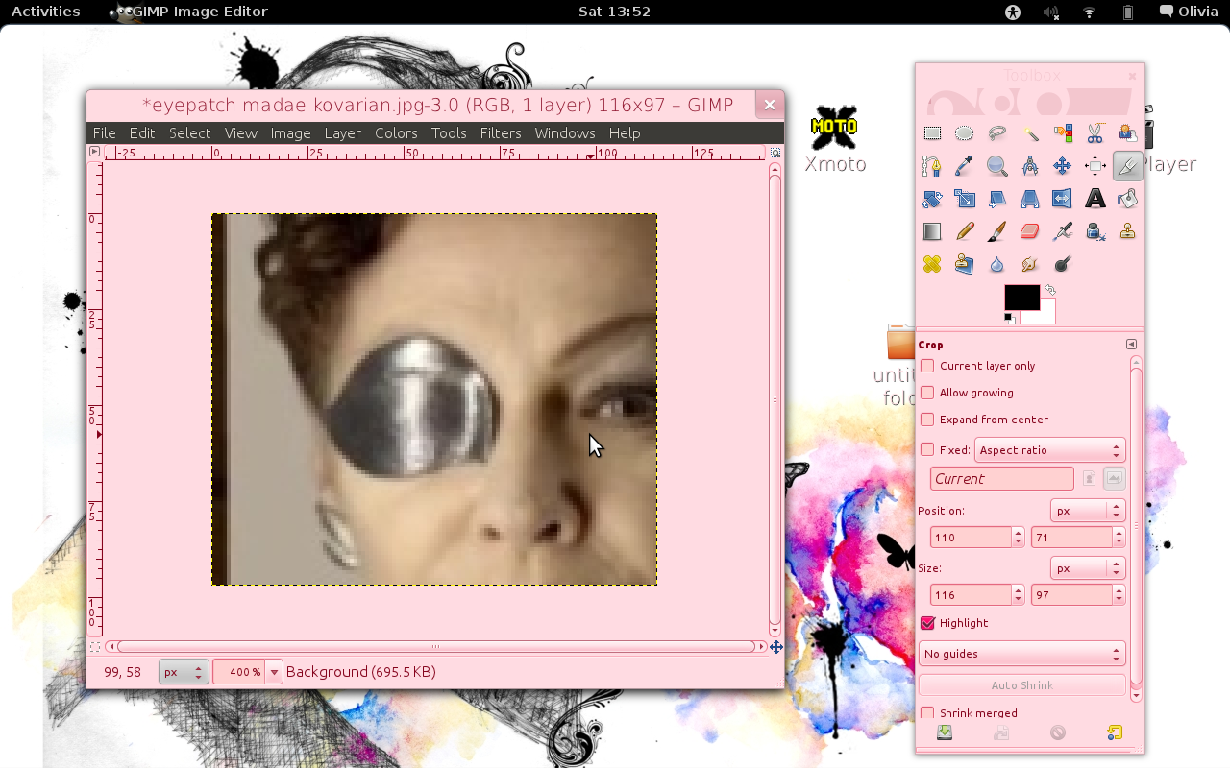
Task: Open the Position unit px dropdown
Action: click(1088, 511)
